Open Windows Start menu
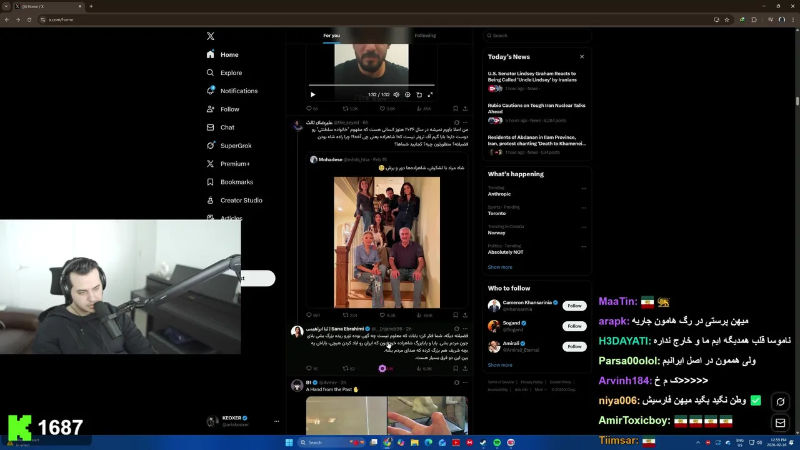 coord(289,442)
